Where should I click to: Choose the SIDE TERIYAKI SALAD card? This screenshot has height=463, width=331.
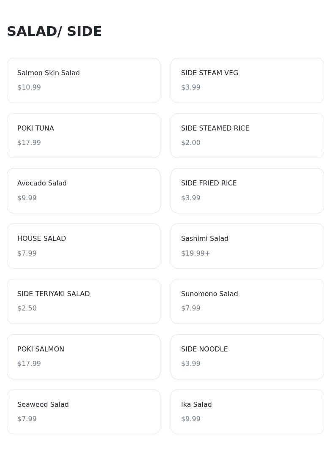[x=83, y=301]
